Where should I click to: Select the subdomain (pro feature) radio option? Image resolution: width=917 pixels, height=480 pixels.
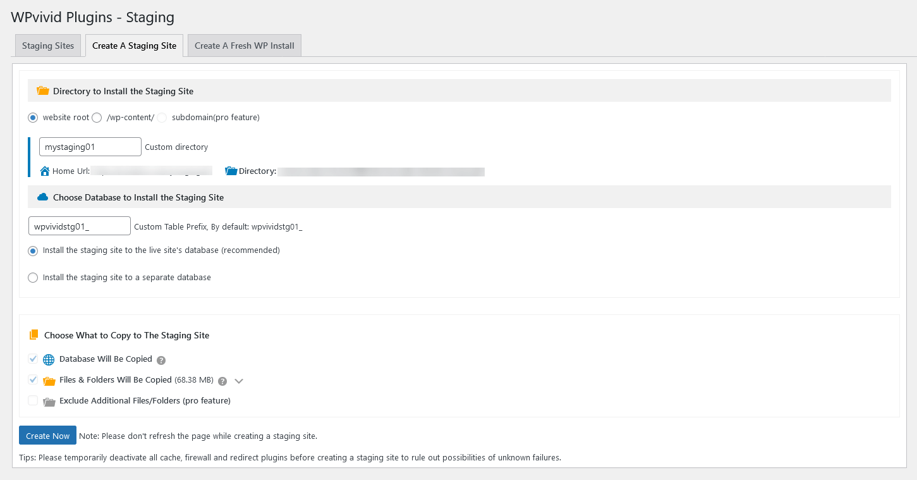162,118
